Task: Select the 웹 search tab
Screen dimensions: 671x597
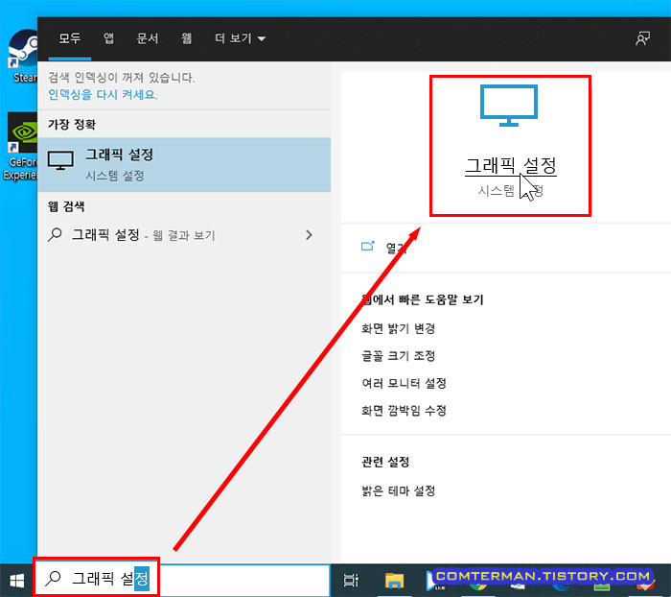Action: 186,38
